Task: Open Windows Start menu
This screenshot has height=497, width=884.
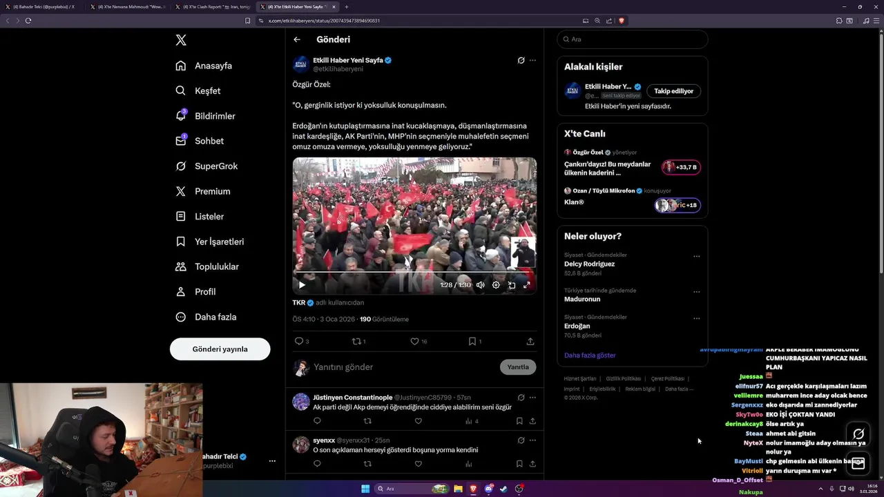Action: (x=365, y=489)
